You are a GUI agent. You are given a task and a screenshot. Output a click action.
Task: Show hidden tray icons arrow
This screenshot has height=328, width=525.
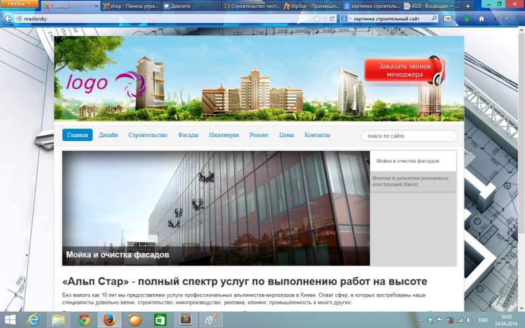pos(420,321)
